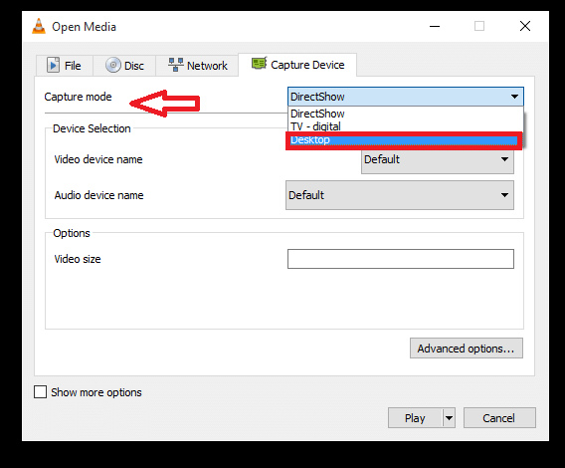Image resolution: width=565 pixels, height=468 pixels.
Task: Click the Cancel button
Action: click(x=499, y=418)
